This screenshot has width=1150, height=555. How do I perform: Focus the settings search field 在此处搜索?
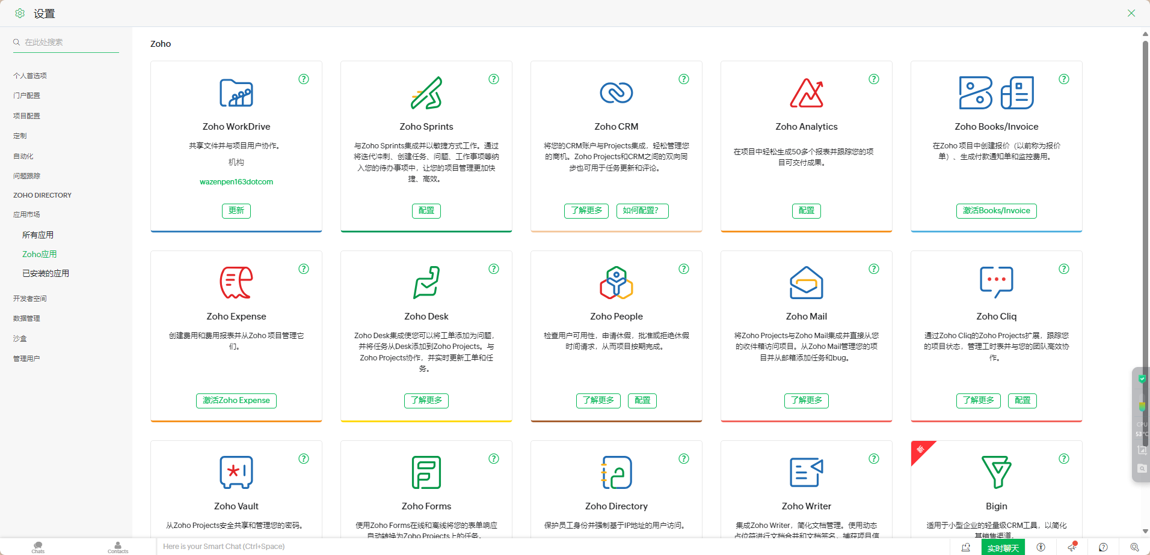(x=66, y=42)
